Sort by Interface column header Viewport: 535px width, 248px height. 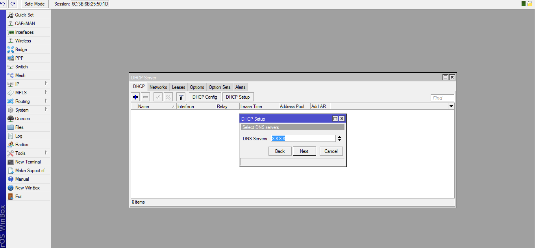click(x=196, y=107)
